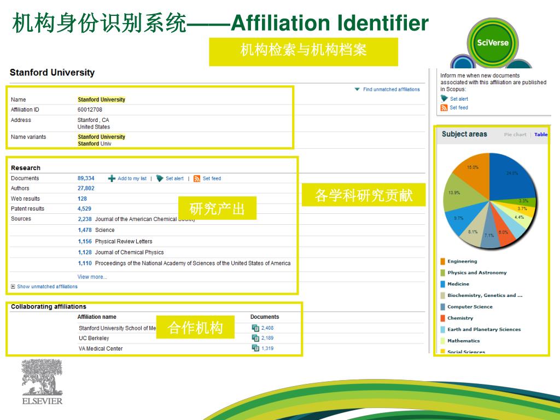Click the Elsevier tree logo

pos(42,382)
